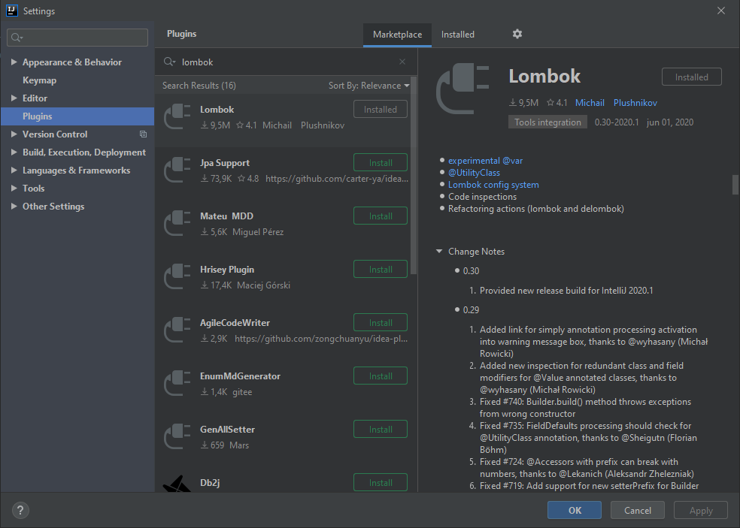Install the Hrisey Plugin
This screenshot has width=740, height=528.
point(381,269)
